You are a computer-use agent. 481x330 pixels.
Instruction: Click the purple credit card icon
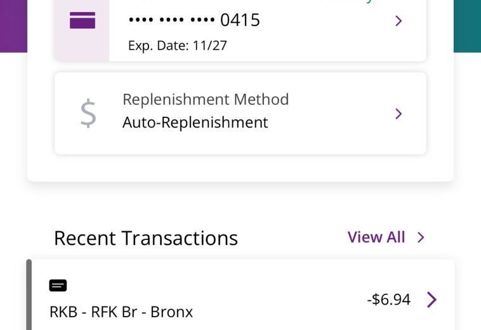(x=82, y=21)
